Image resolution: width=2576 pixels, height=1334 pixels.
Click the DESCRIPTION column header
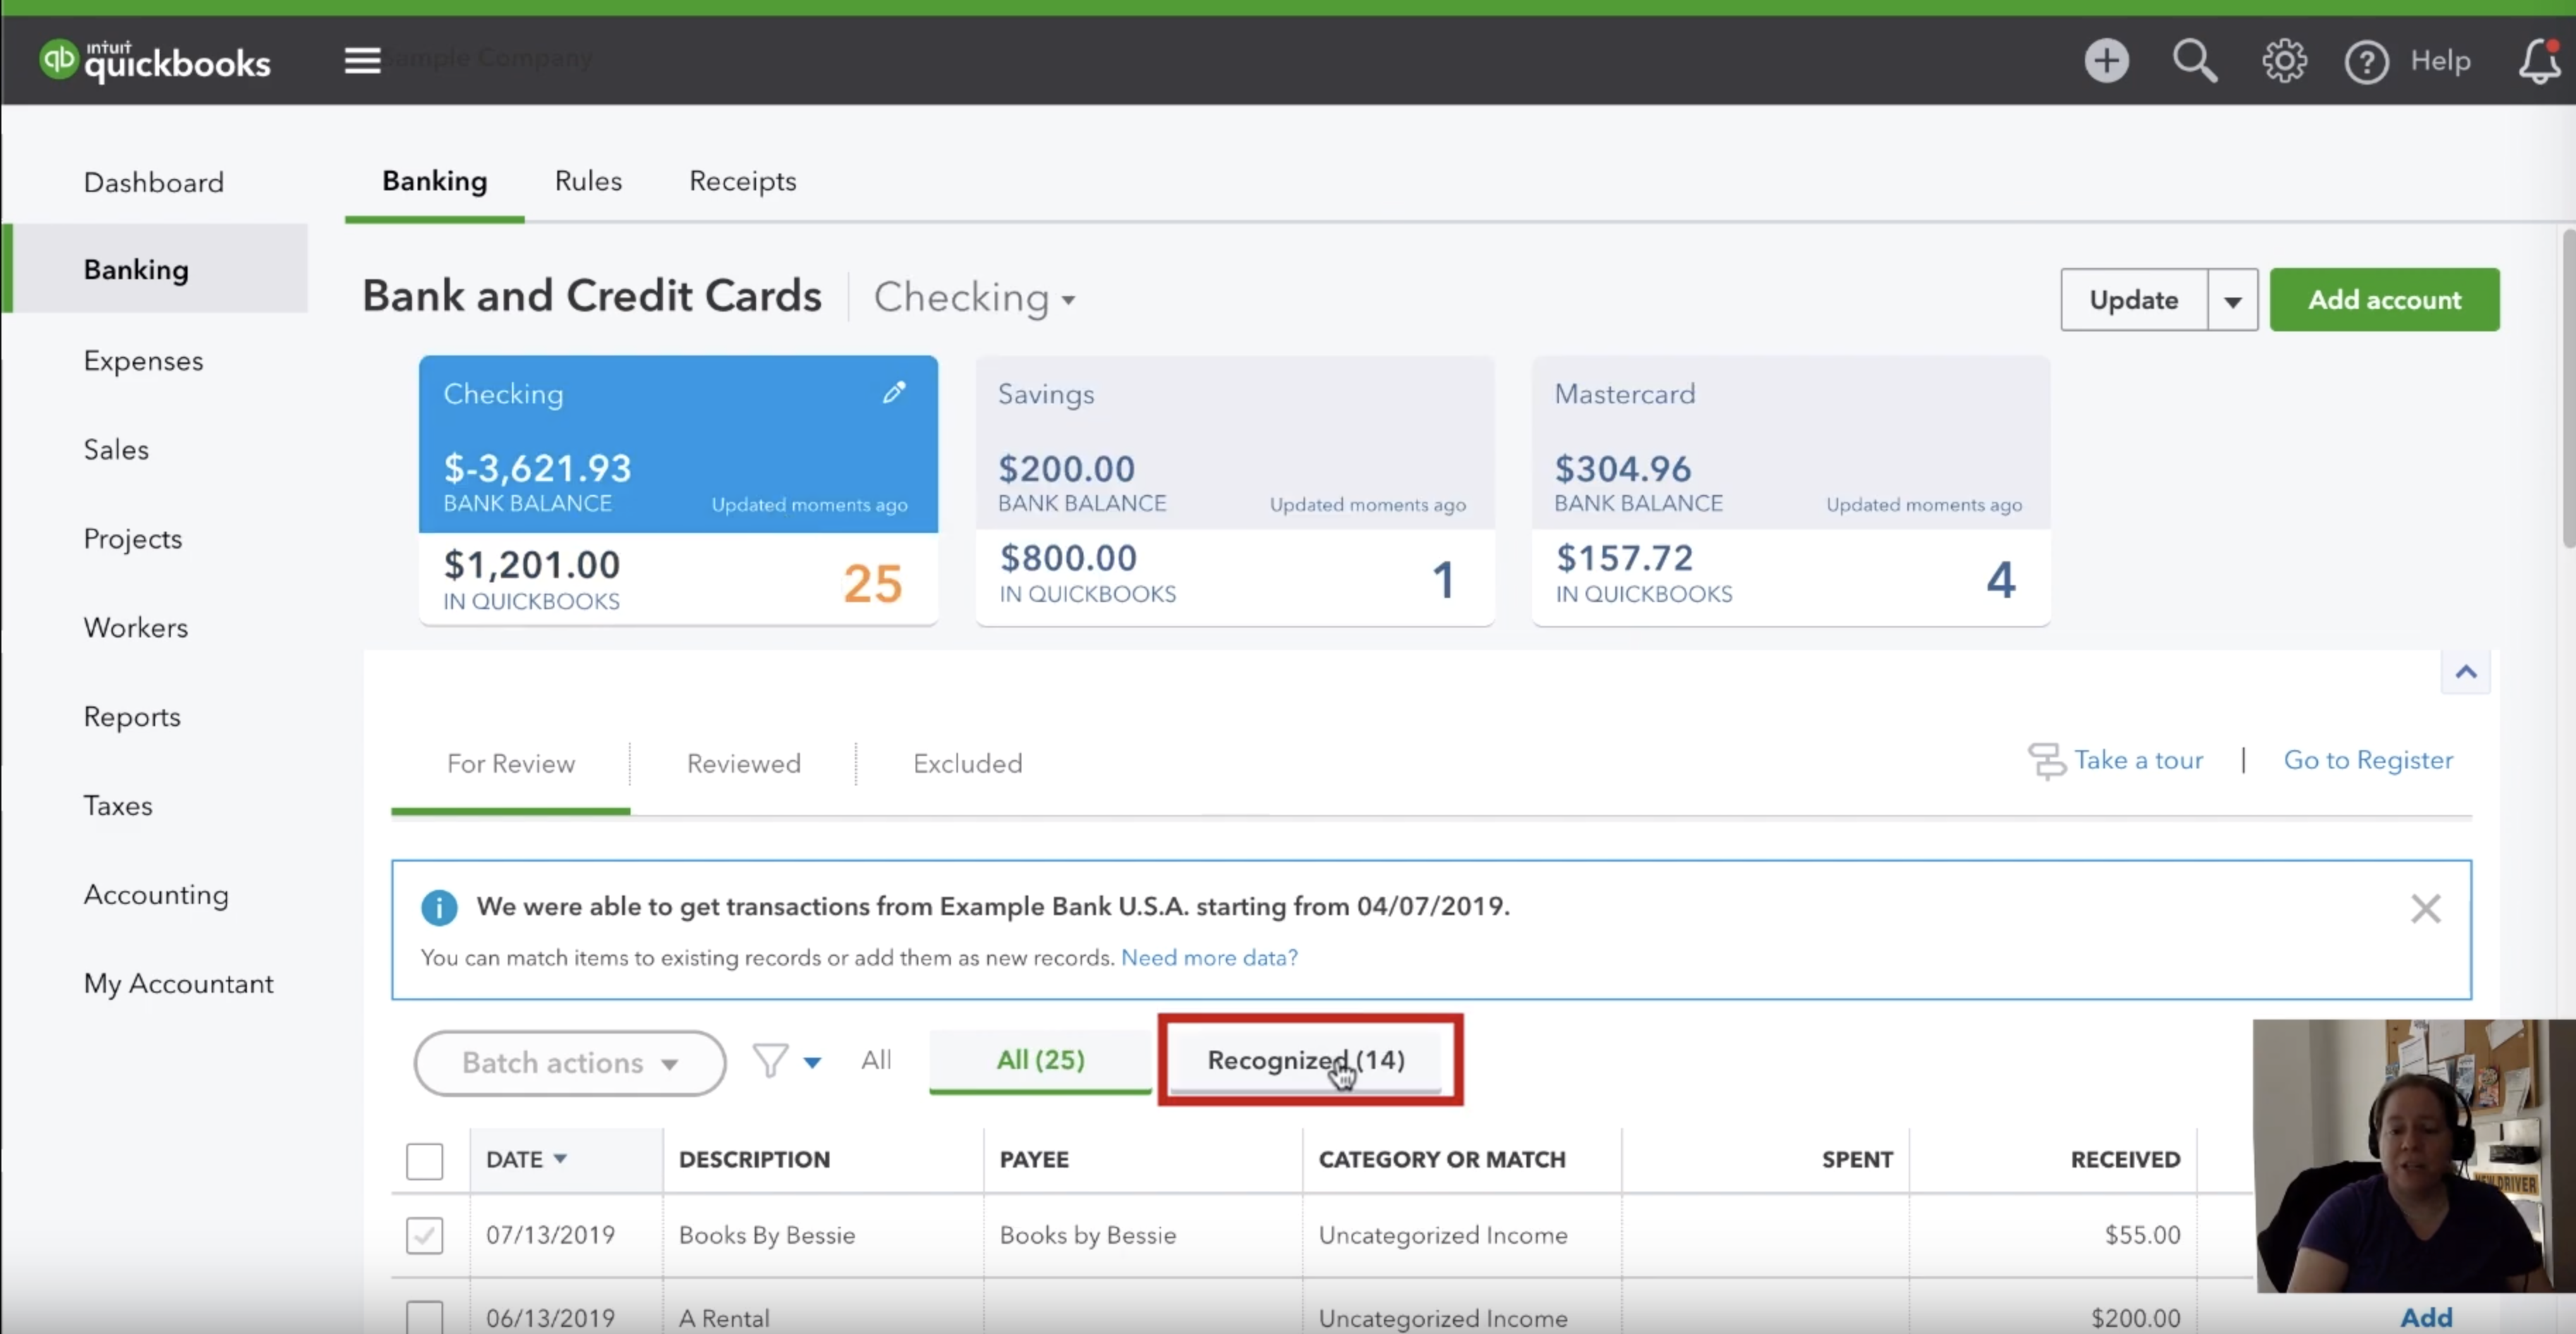click(754, 1159)
